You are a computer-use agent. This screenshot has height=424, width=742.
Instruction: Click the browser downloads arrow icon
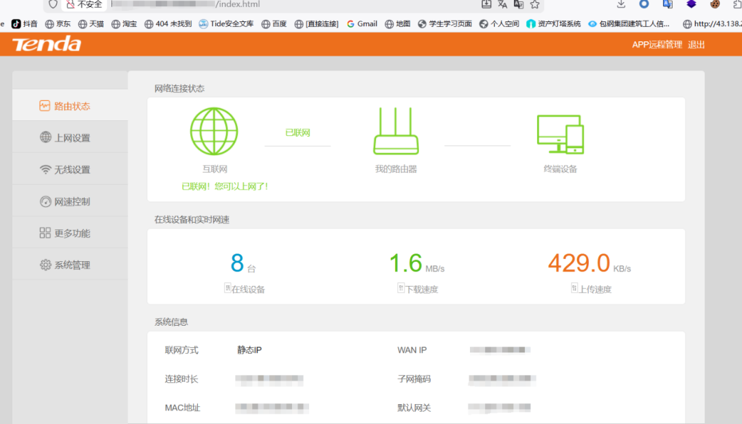621,4
